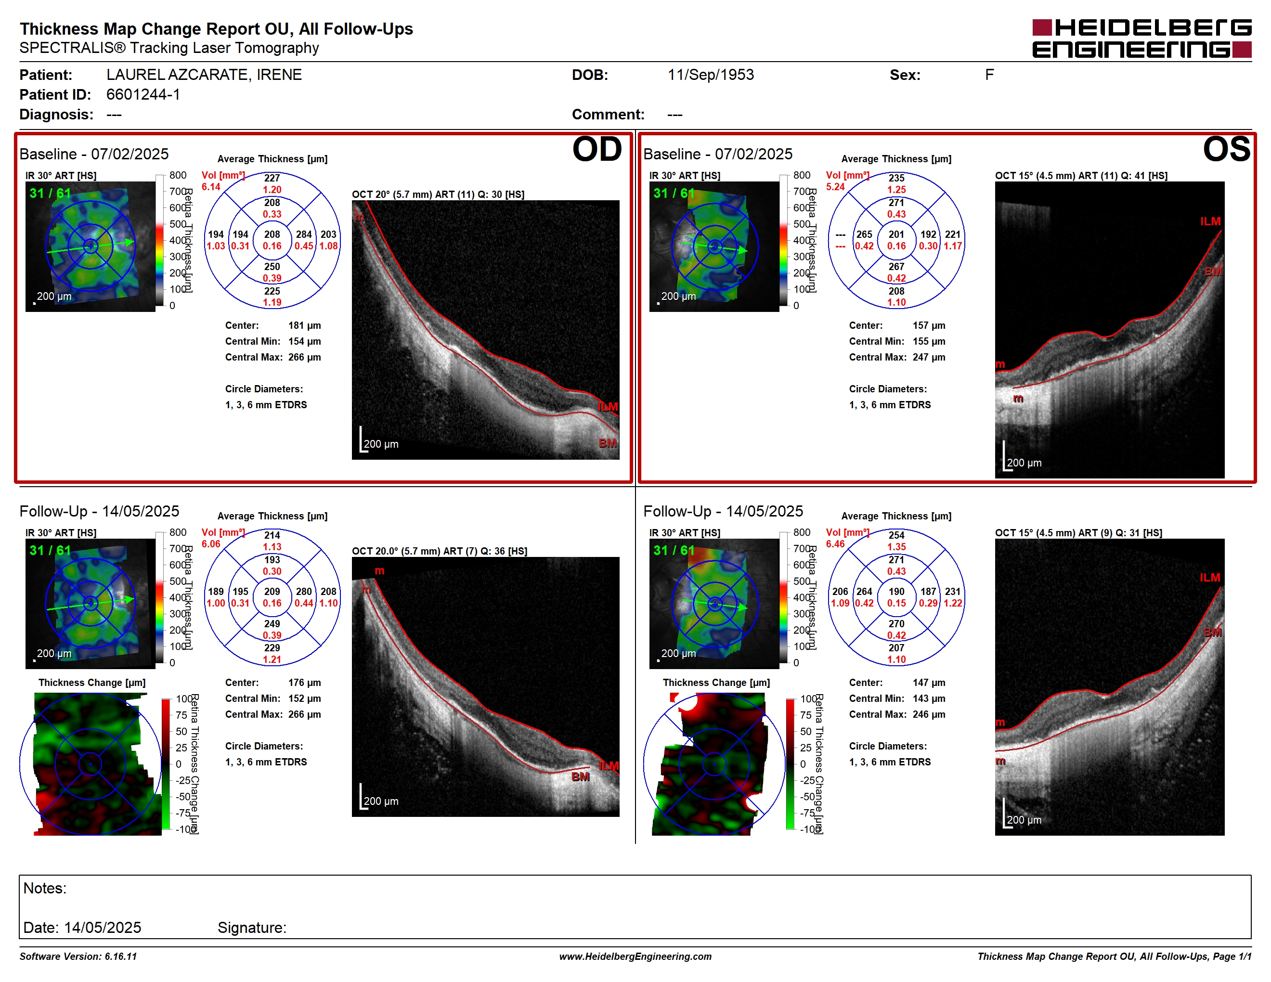Click OS follow-up ETDRS center value '190'

pyautogui.click(x=896, y=592)
